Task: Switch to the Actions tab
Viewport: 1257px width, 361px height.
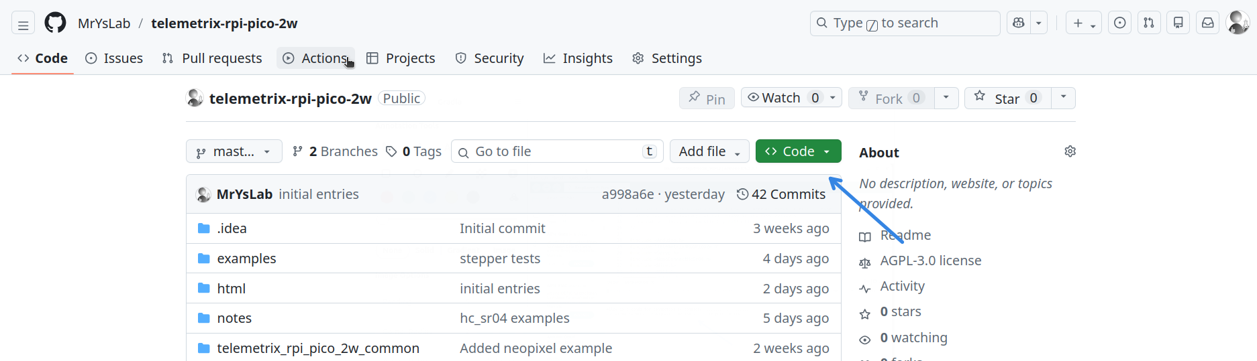Action: pos(315,58)
